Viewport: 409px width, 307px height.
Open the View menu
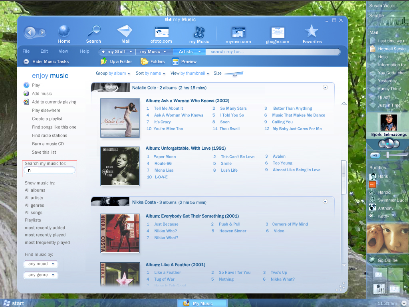[63, 51]
